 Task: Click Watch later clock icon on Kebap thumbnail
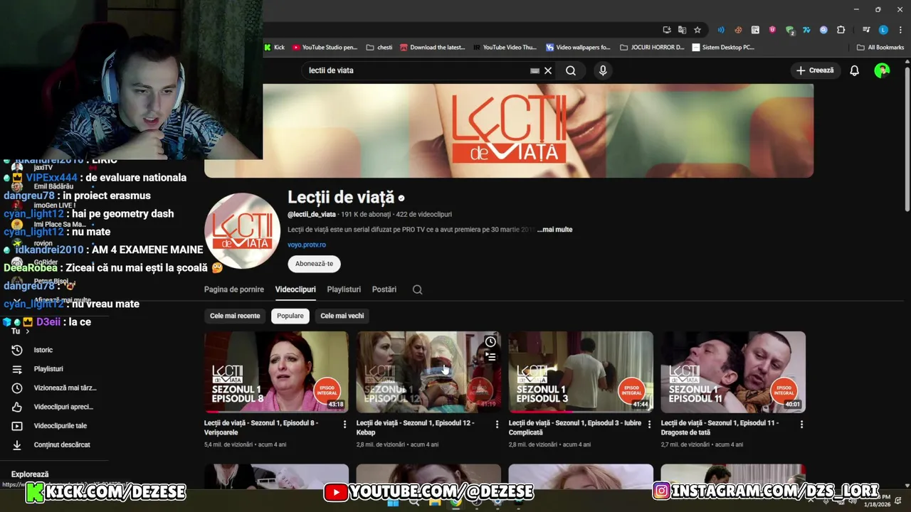pyautogui.click(x=490, y=342)
